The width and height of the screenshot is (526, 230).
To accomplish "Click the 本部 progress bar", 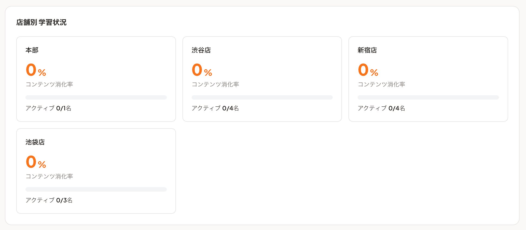I will [x=96, y=97].
